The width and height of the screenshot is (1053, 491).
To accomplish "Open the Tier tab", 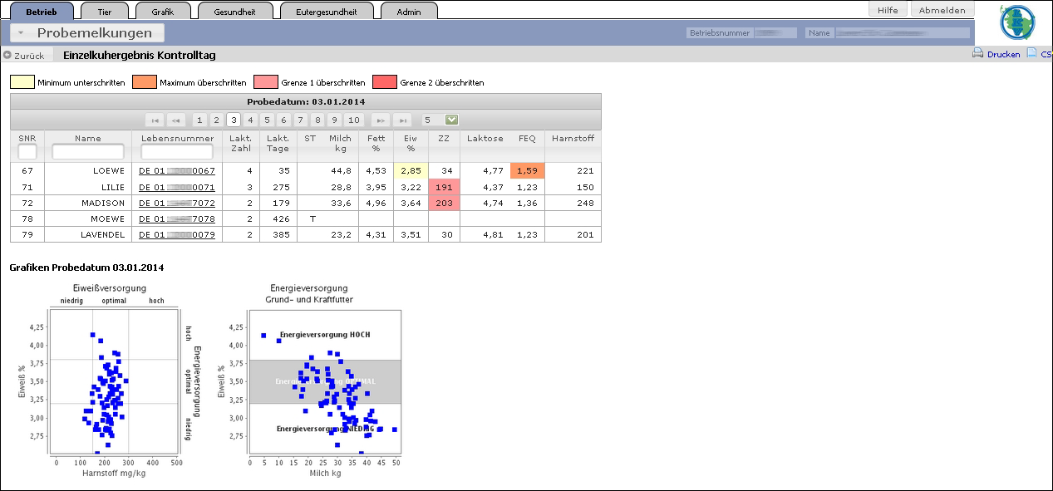I will click(x=105, y=12).
